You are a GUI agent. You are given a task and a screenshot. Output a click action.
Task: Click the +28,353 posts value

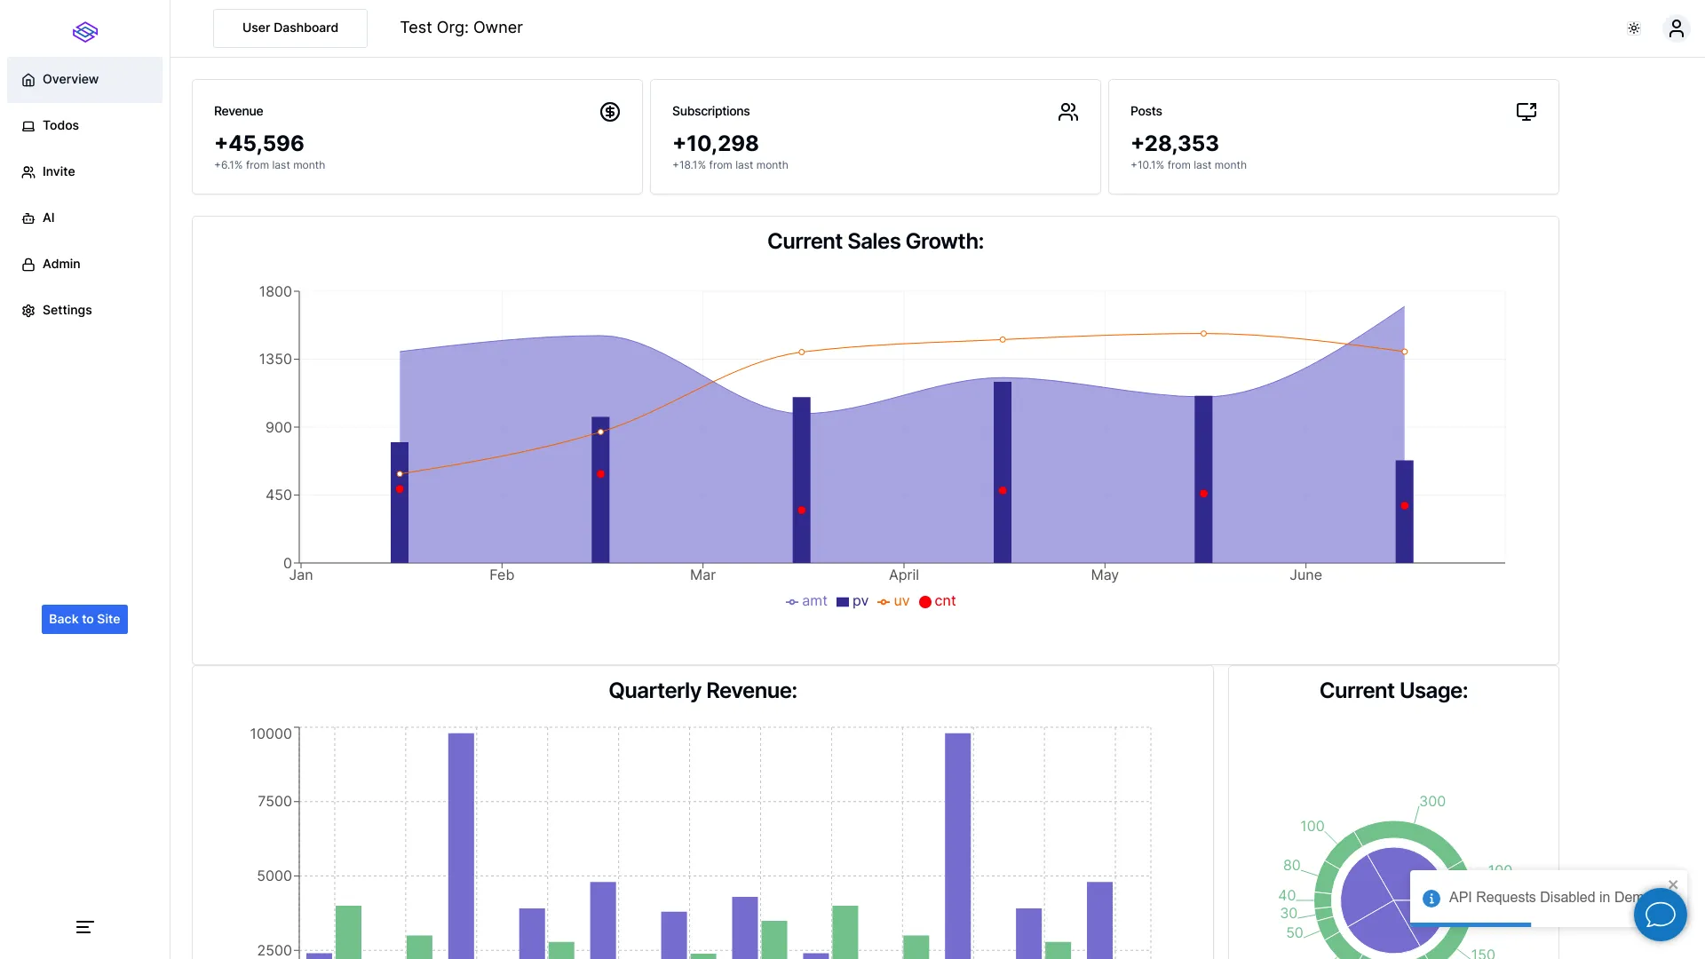coord(1175,144)
